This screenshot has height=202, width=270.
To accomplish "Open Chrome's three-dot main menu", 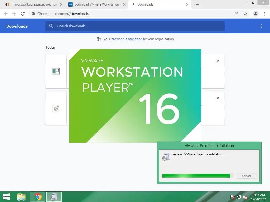I will click(x=264, y=14).
